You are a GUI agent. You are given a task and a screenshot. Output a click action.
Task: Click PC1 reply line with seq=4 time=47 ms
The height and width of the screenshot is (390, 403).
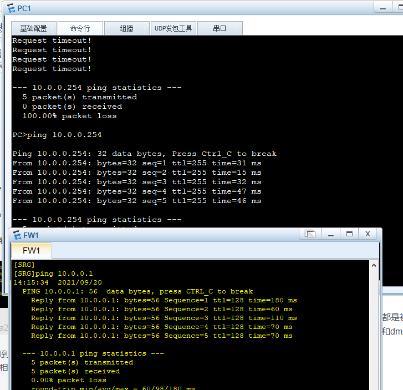pos(137,191)
